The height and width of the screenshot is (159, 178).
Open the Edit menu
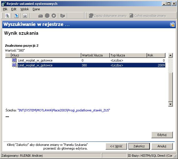14,9
